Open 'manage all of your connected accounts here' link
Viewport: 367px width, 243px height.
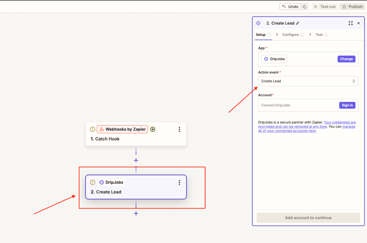(x=307, y=129)
